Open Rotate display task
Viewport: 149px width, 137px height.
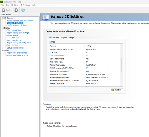(x=13, y=35)
